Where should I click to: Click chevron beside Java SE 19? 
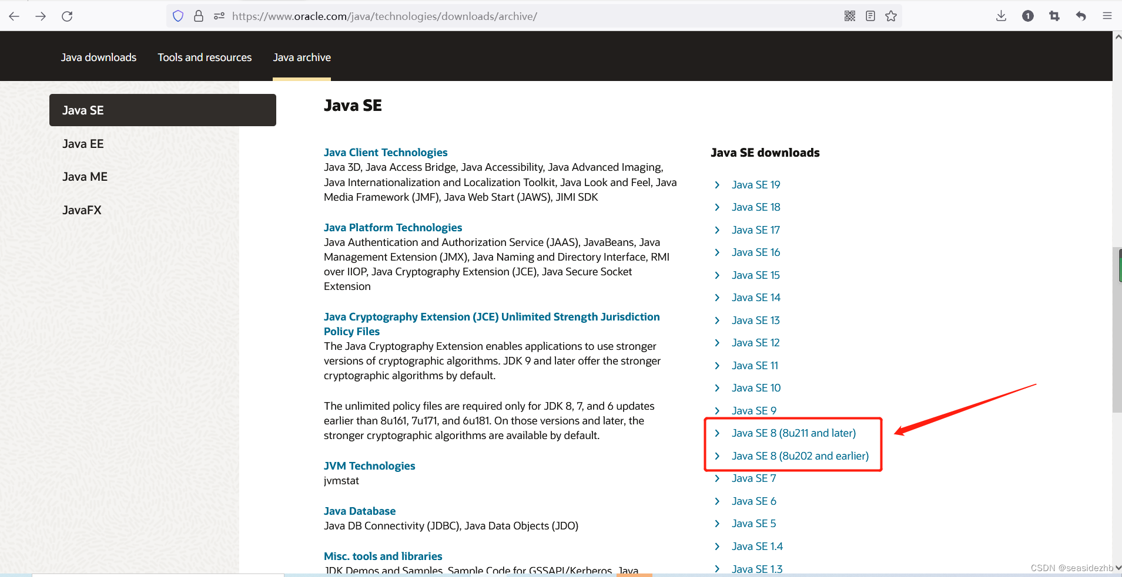coord(717,185)
